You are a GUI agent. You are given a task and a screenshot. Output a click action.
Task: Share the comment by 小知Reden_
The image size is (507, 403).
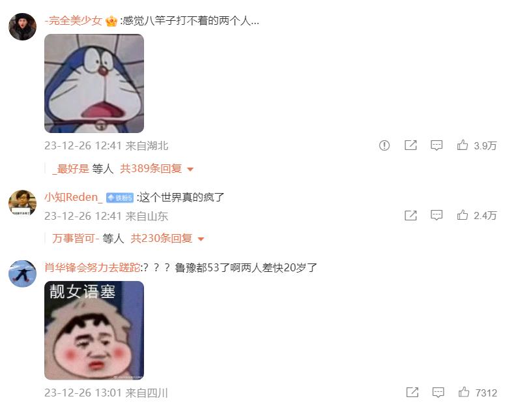click(411, 215)
